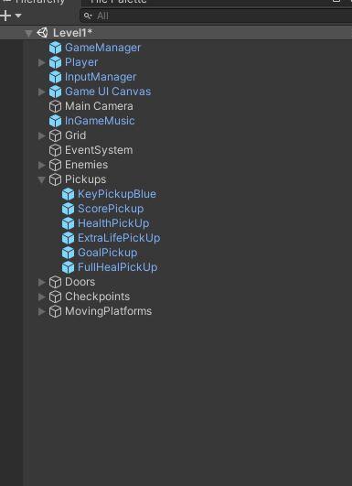Click the InGameMusic prefab cube icon
Viewport: 352px width, 486px height.
tap(55, 121)
